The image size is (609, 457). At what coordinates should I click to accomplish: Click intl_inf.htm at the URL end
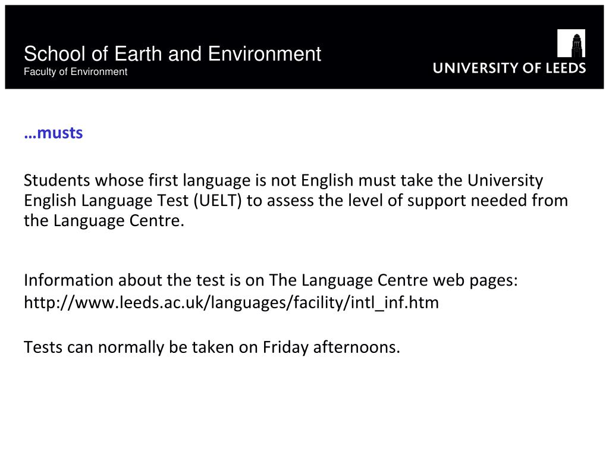(x=395, y=302)
